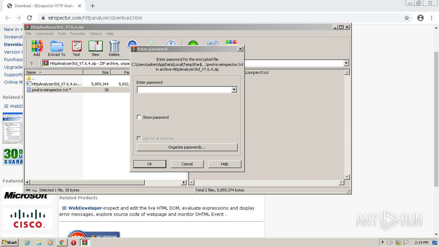Click the key password icon in status bar

click(35, 190)
